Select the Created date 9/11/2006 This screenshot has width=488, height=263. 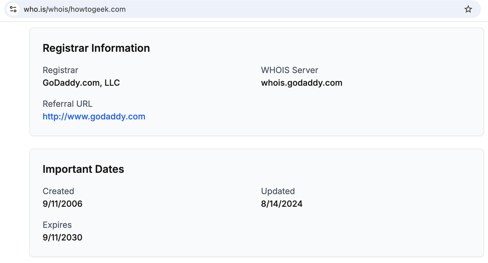pyautogui.click(x=62, y=204)
